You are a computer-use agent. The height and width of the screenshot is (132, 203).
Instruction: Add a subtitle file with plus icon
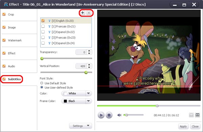pyautogui.click(x=83, y=13)
